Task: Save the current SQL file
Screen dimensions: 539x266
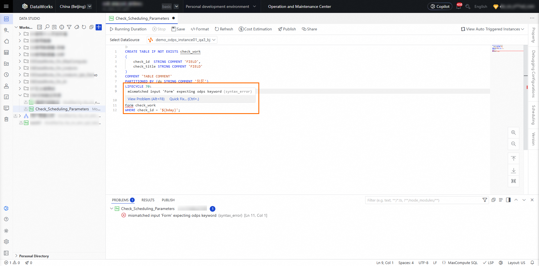Action: 178,29
